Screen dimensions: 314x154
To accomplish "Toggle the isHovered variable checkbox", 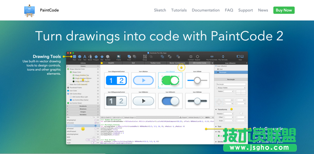I will click(x=96, y=123).
